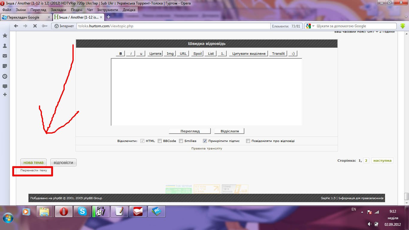The height and width of the screenshot is (230, 409).
Task: Apply bold with the B button
Action: click(120, 54)
